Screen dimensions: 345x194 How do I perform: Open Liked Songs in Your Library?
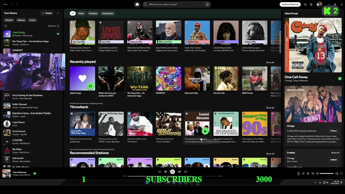click(32, 34)
